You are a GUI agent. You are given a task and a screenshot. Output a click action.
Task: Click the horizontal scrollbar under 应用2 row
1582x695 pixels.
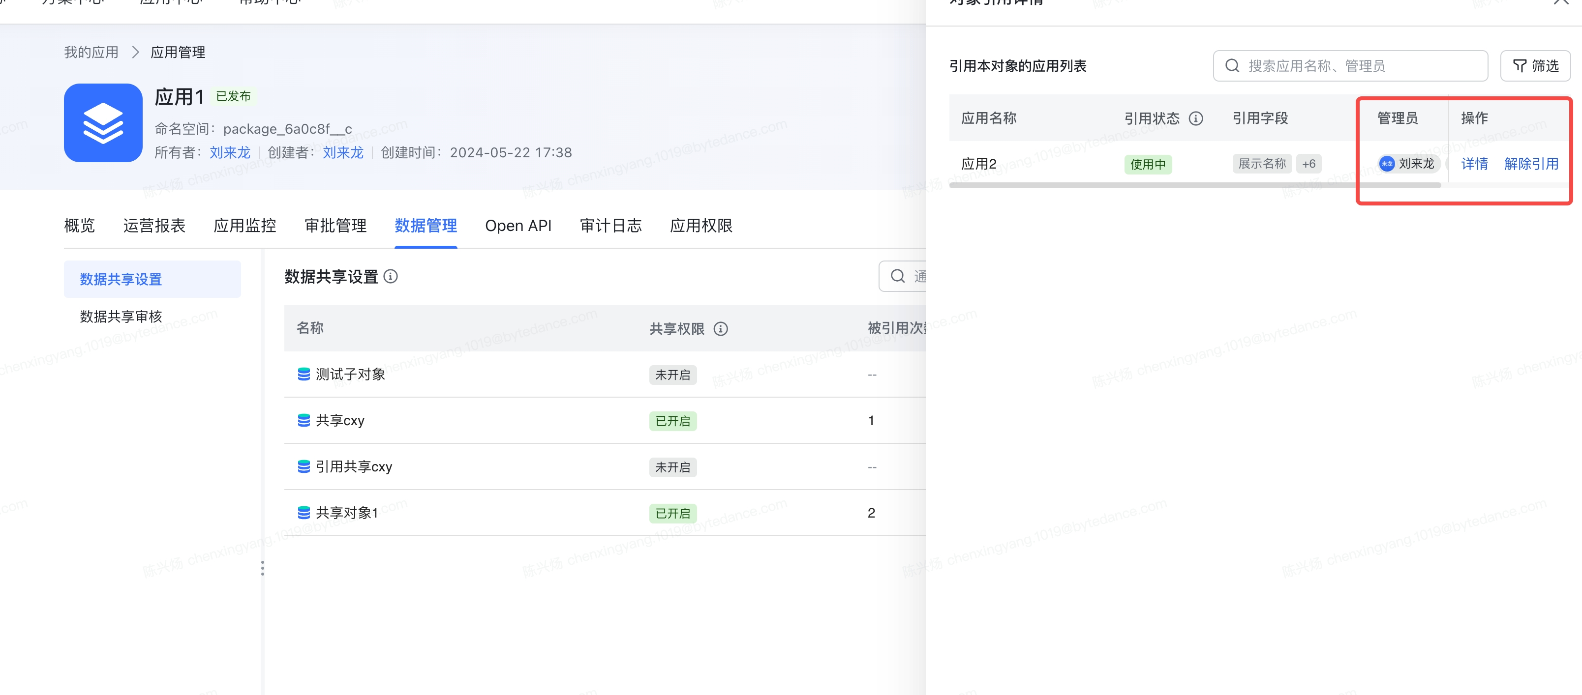(1195, 185)
